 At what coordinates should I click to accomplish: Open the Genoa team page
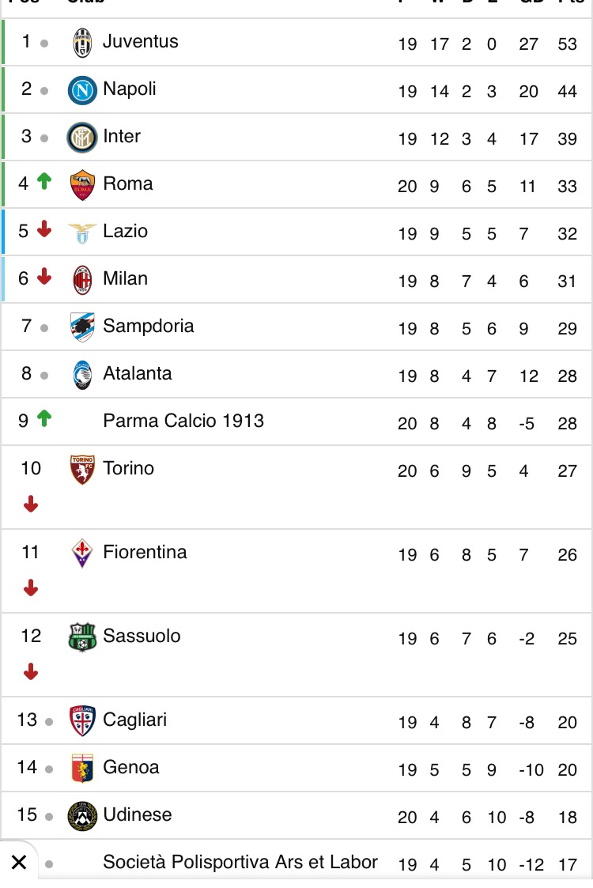point(130,767)
